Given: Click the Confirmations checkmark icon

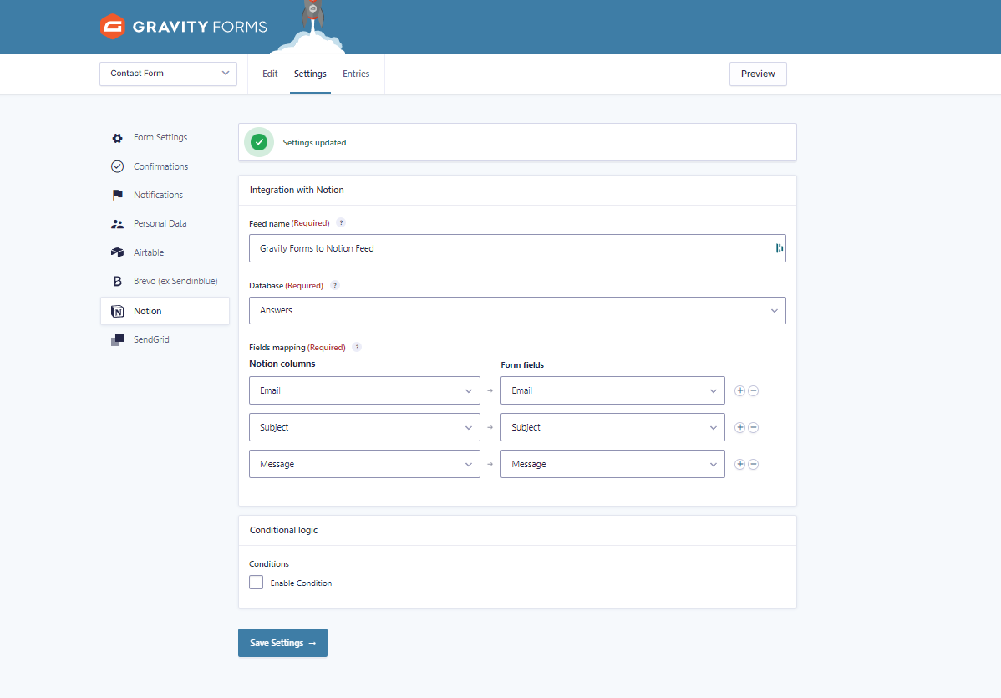Looking at the screenshot, I should point(118,166).
